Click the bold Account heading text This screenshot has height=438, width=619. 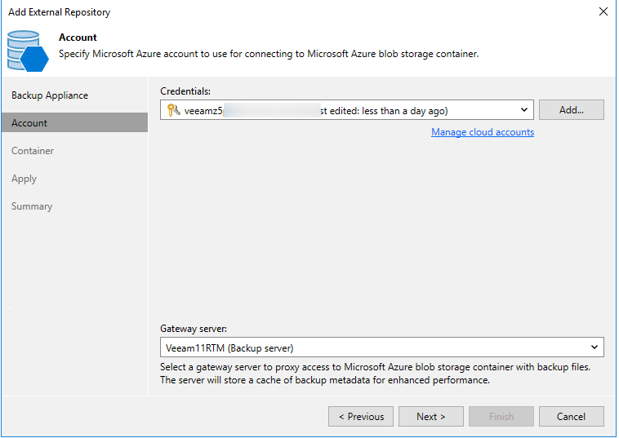[78, 38]
